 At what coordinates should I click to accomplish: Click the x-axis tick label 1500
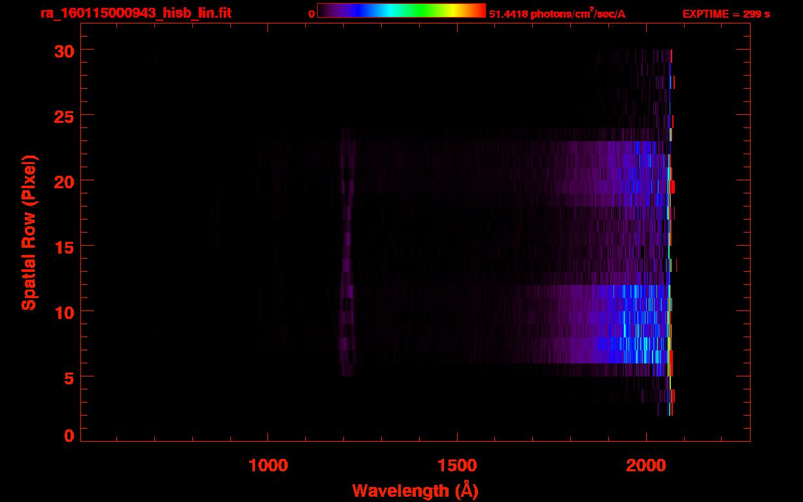click(x=458, y=465)
